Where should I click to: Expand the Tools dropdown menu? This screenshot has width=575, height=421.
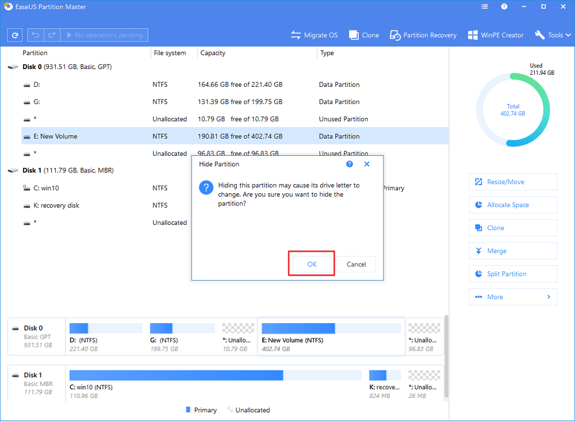[553, 35]
